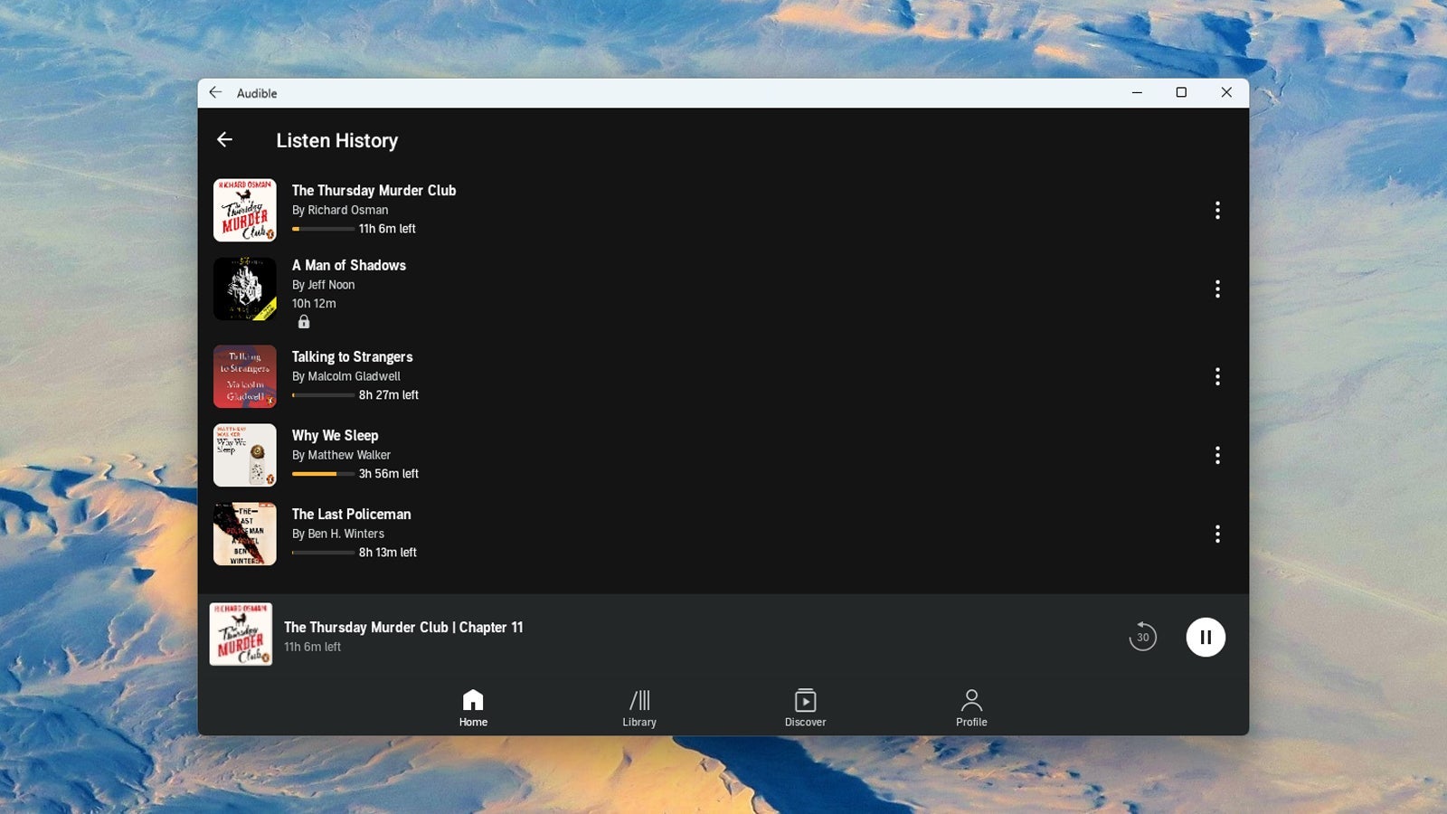Switch to the Library tab
1447x814 pixels.
639,708
